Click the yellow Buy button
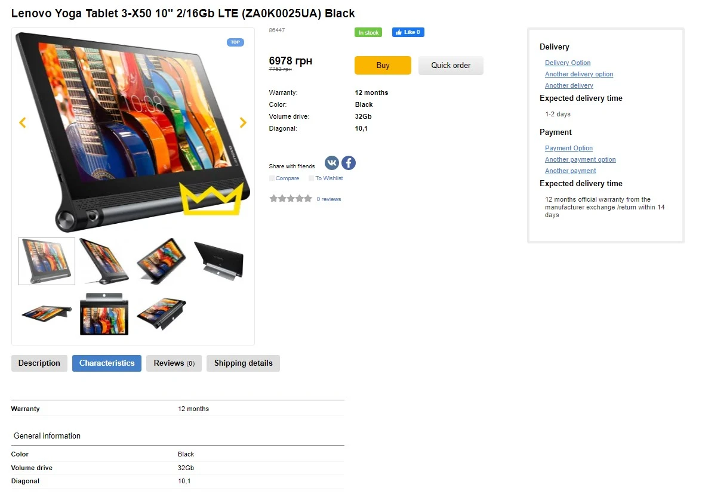Screen dimensions: 702x497 383,65
